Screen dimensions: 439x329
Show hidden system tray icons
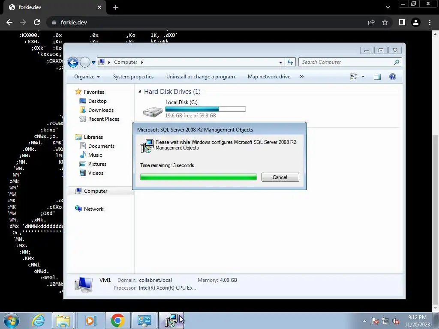(364, 321)
